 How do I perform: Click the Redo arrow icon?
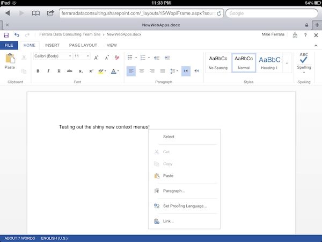pos(27,35)
